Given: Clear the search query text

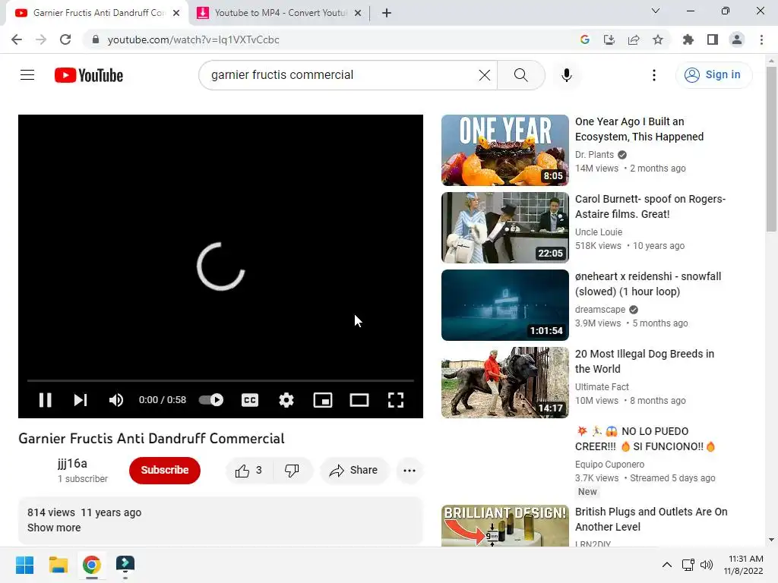Looking at the screenshot, I should [x=484, y=75].
